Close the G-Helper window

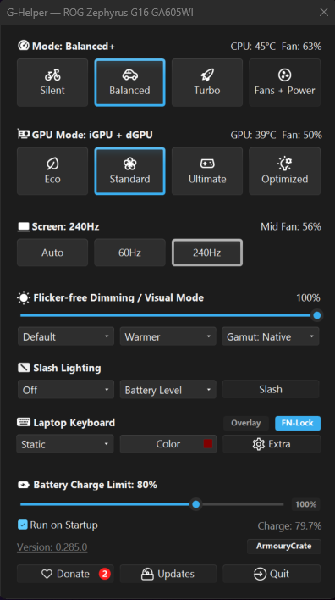point(324,12)
